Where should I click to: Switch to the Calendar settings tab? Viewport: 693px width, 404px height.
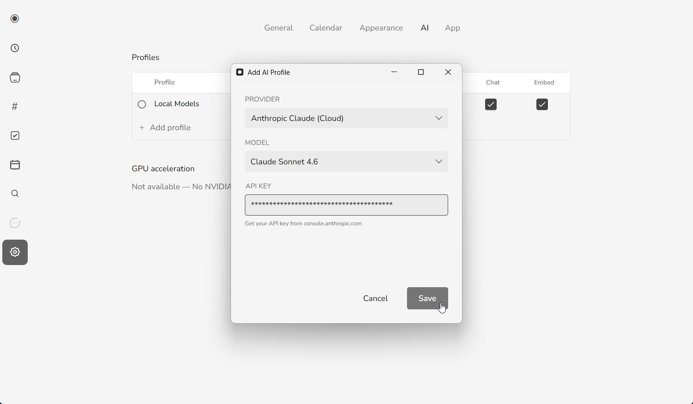click(326, 28)
